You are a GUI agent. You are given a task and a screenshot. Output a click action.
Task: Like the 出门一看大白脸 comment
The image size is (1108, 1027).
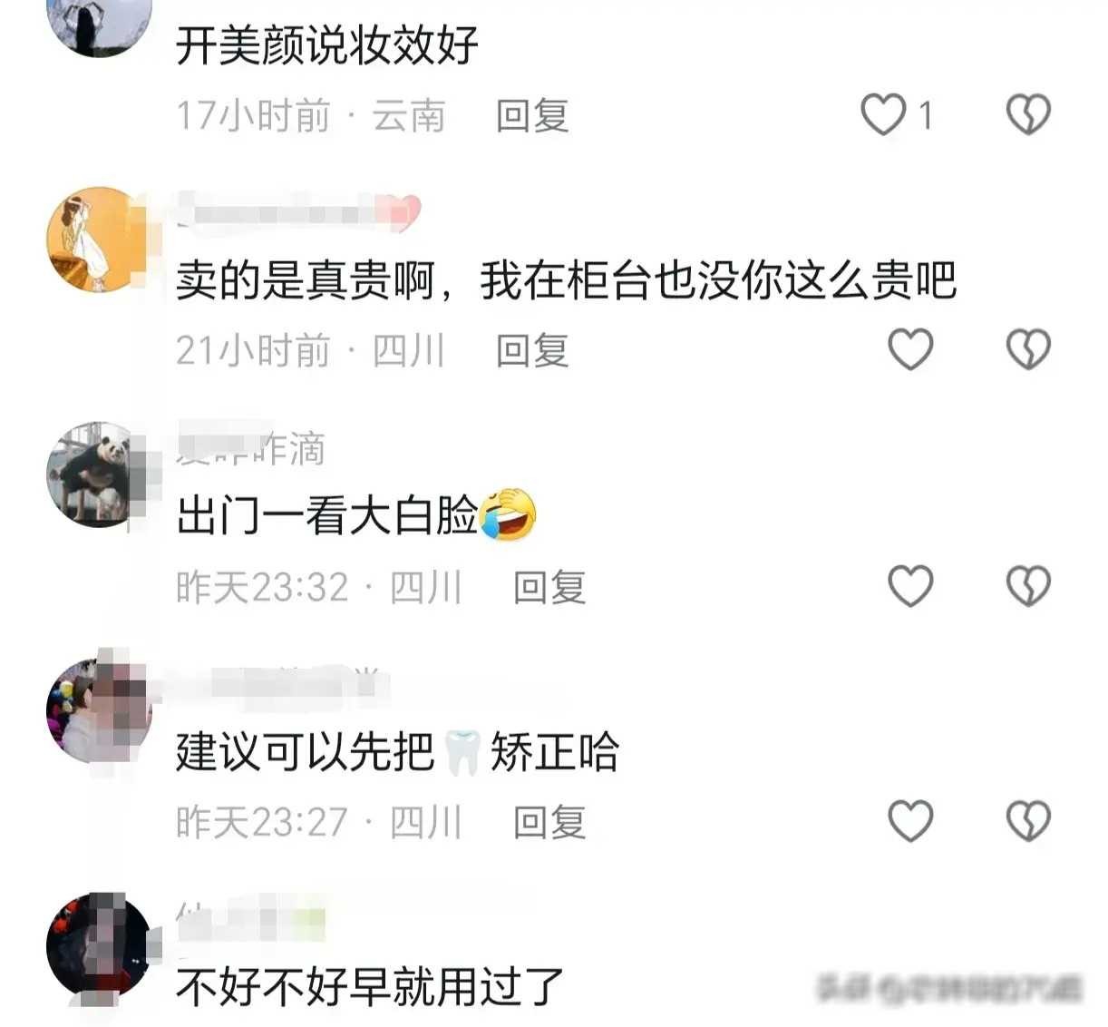click(910, 586)
